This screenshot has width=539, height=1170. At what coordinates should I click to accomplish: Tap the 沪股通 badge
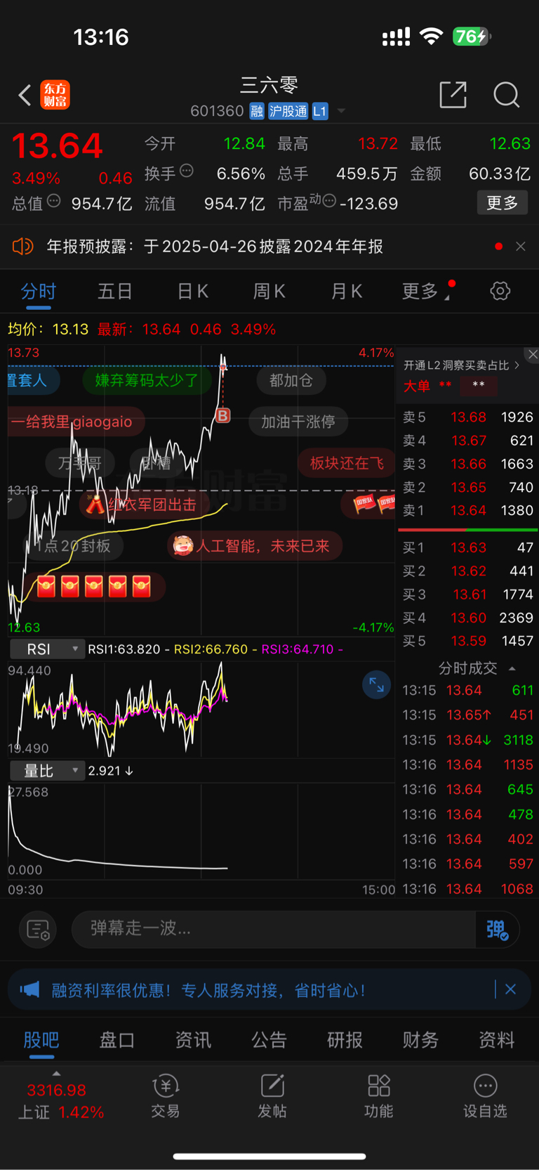[288, 111]
